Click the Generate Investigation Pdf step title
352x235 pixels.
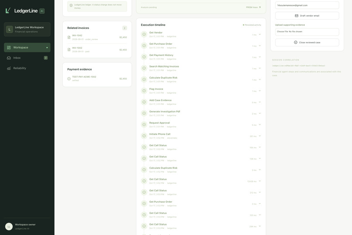point(165,112)
